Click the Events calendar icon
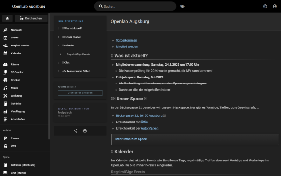 6,38
